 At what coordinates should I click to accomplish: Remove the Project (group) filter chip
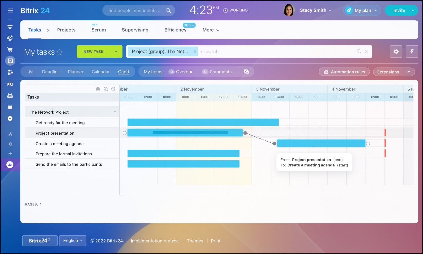[195, 52]
